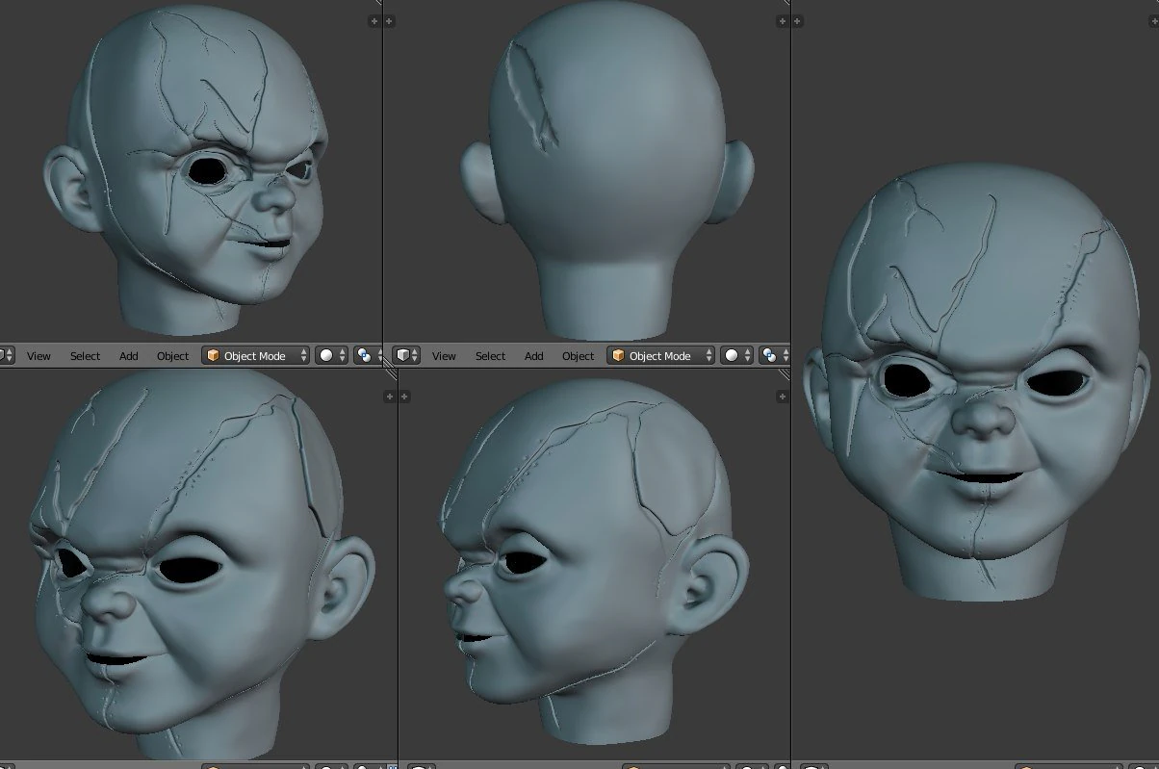
Task: Open the viewport shading dropdown arrows
Action: click(x=343, y=356)
